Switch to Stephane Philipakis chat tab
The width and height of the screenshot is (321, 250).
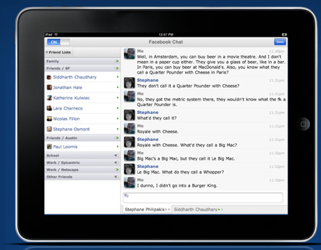145,210
